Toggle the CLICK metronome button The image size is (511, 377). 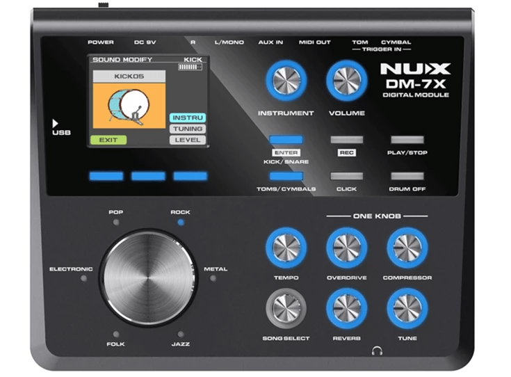347,176
